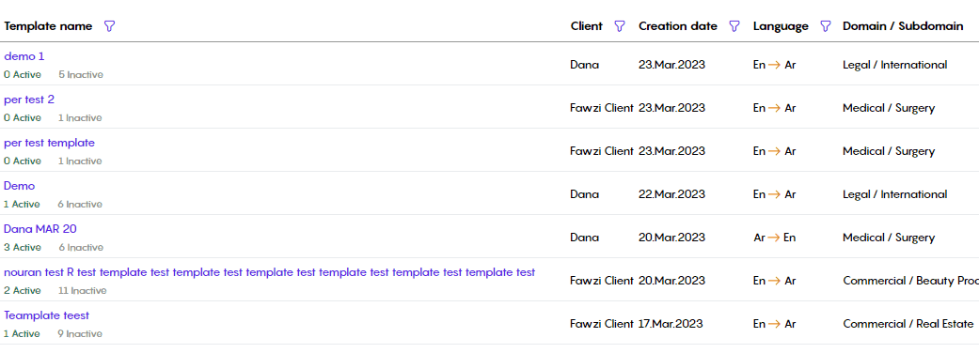The height and width of the screenshot is (353, 979).
Task: Open the Teamplate teest template
Action: tap(47, 315)
